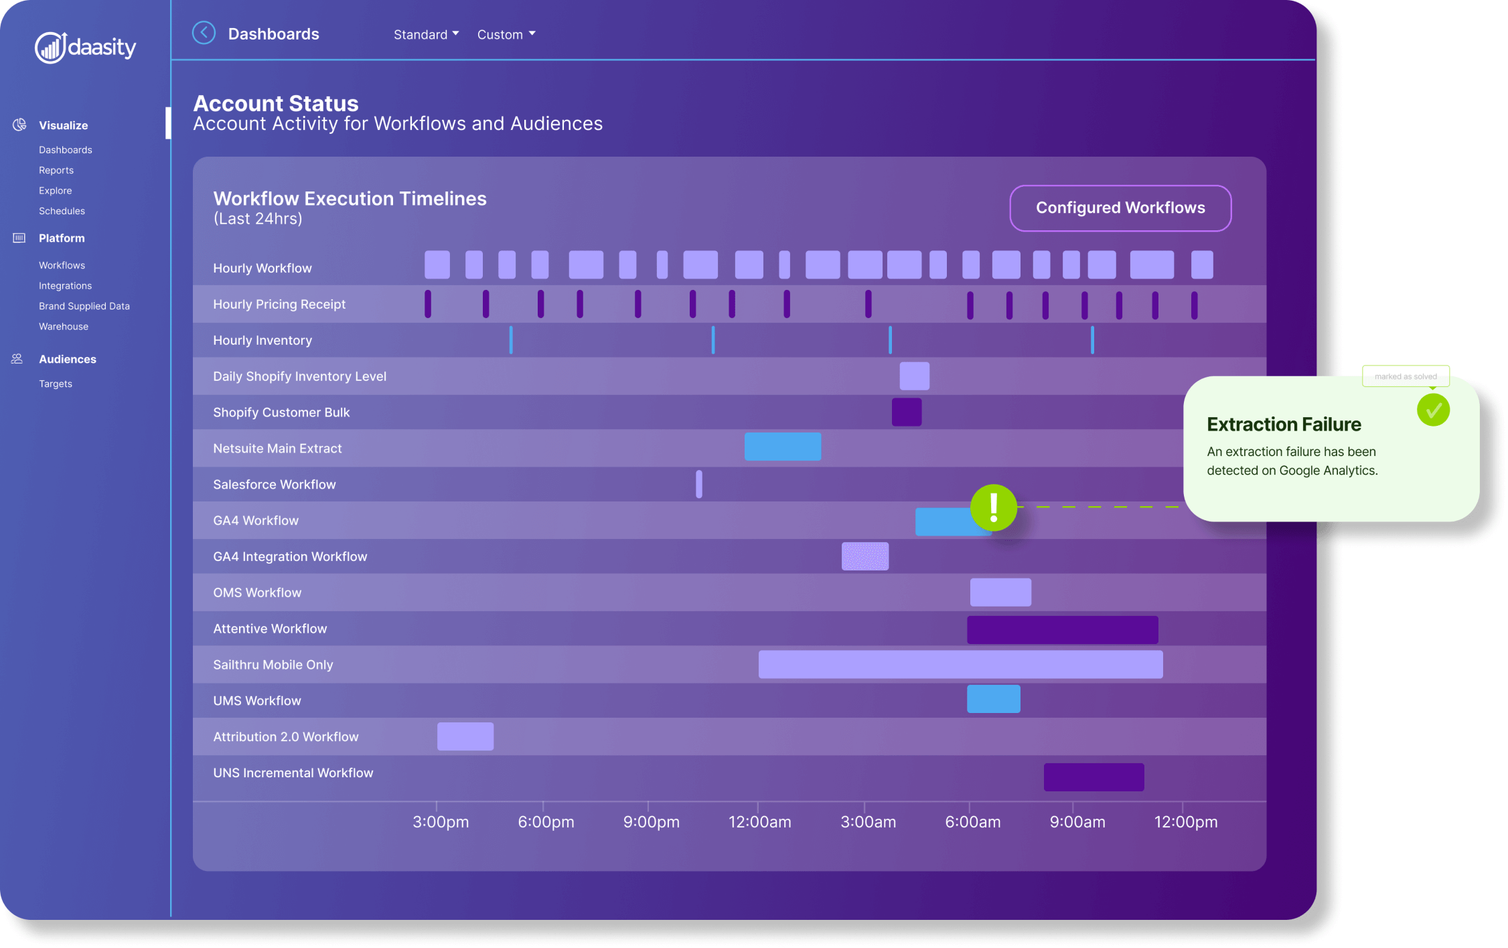Viewport: 1508px width, 948px height.
Task: Click the Audiences people icon
Action: click(17, 359)
